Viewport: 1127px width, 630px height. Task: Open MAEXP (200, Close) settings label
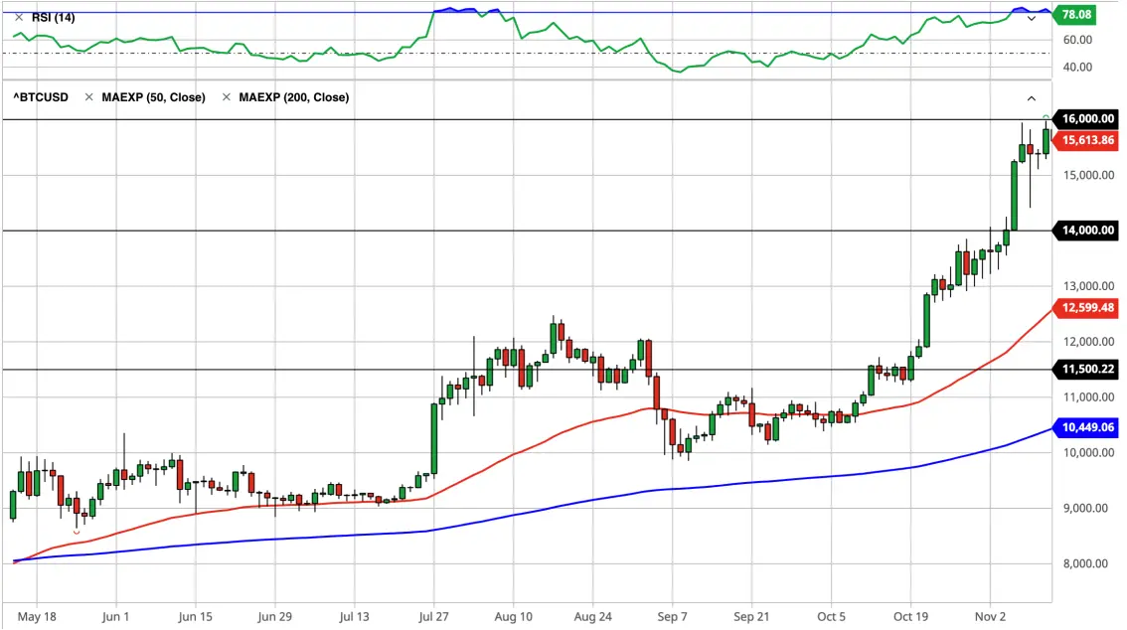[x=294, y=97]
